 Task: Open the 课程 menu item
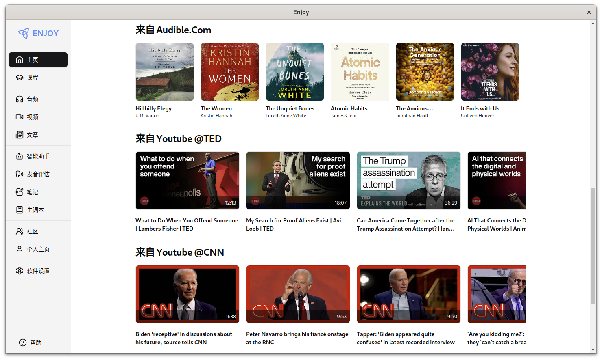(x=38, y=78)
